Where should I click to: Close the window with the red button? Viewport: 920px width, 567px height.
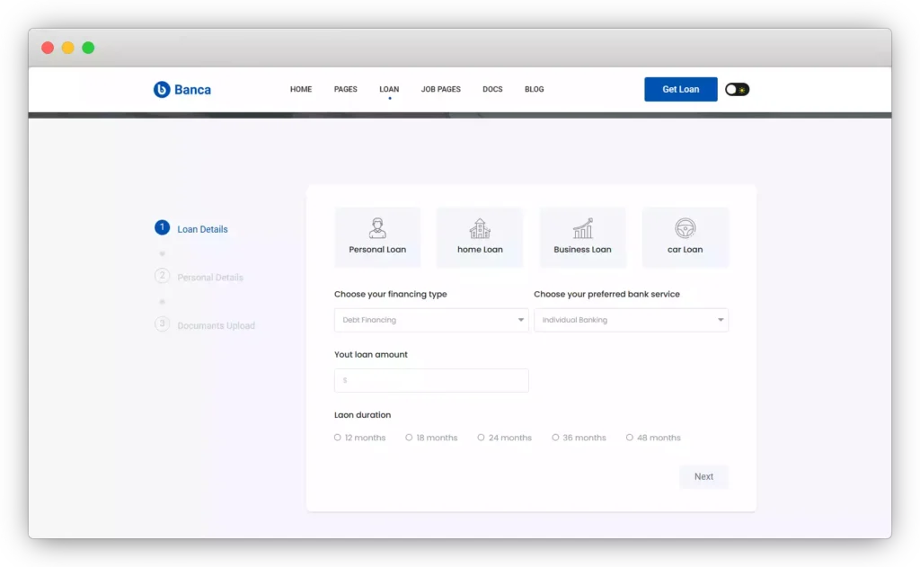click(x=48, y=48)
